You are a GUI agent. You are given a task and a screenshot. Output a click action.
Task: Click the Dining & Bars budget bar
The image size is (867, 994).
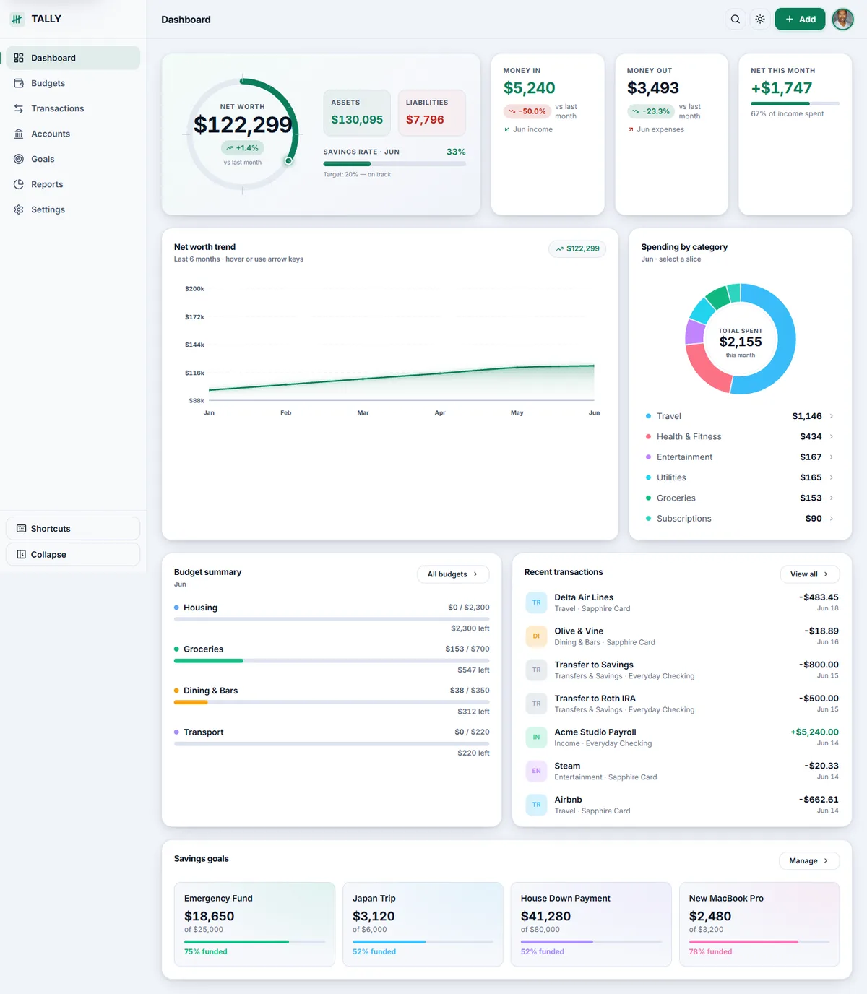pyautogui.click(x=332, y=702)
